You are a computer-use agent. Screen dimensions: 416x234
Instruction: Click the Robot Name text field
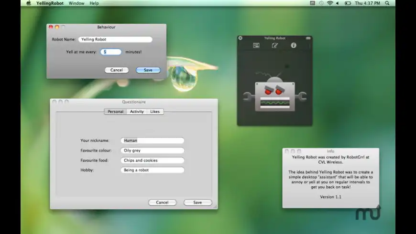point(115,40)
